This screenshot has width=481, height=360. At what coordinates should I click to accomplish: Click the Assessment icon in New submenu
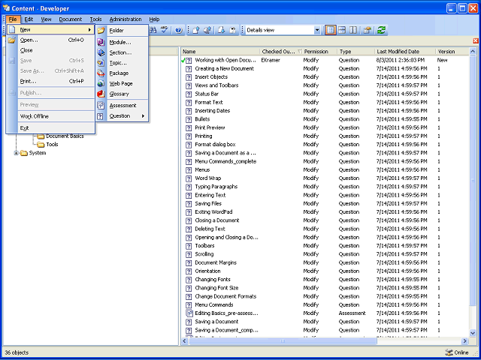click(x=101, y=106)
